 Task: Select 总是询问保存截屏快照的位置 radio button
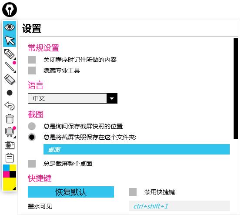(32, 126)
